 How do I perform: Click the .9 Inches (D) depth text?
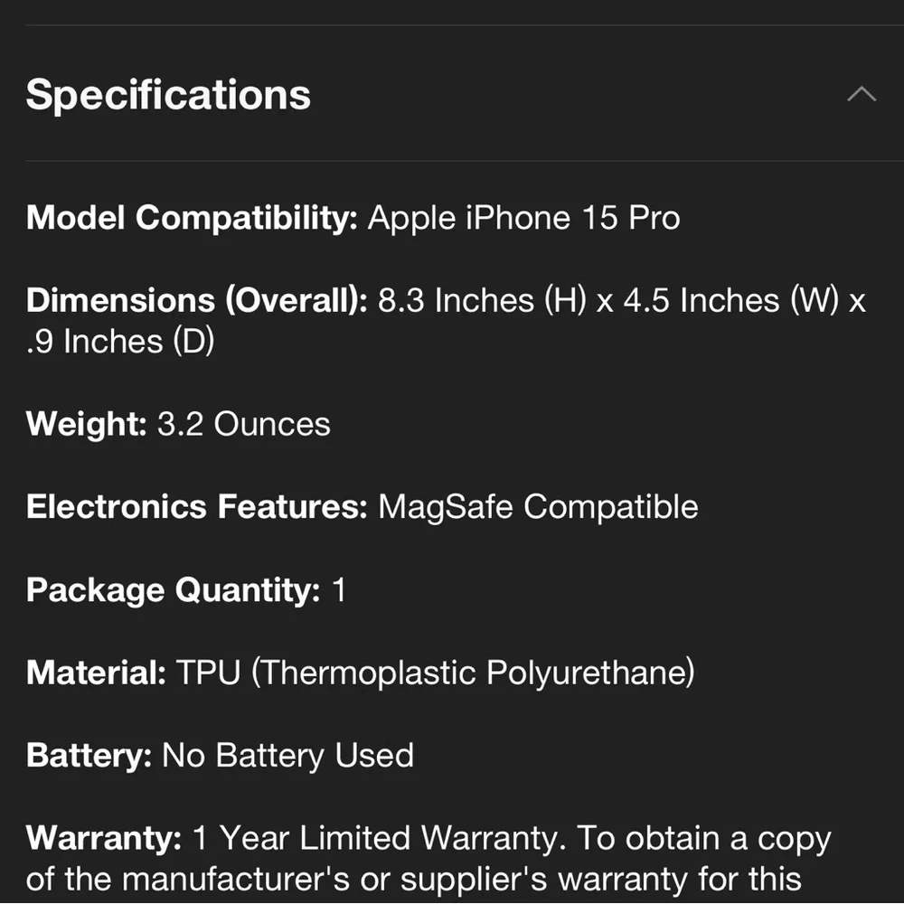120,342
